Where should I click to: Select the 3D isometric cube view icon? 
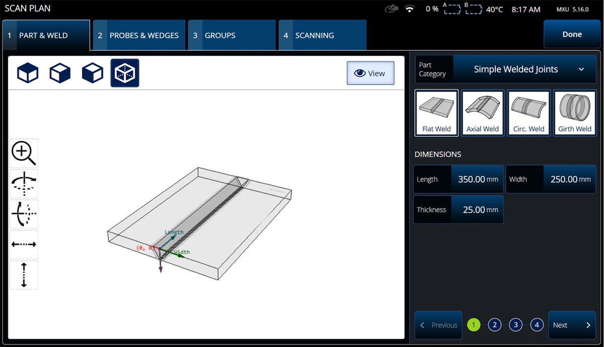point(125,73)
